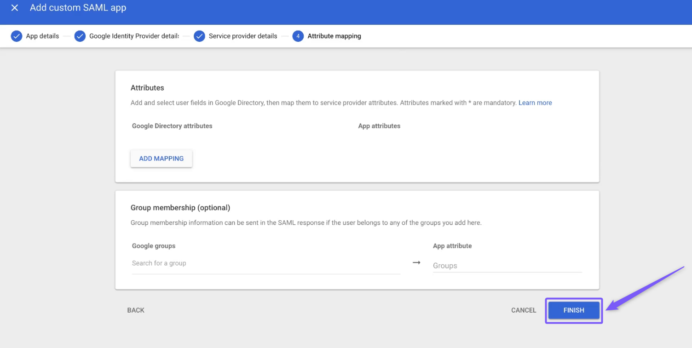The image size is (692, 348).
Task: Click the ADD MAPPING button
Action: pyautogui.click(x=161, y=159)
